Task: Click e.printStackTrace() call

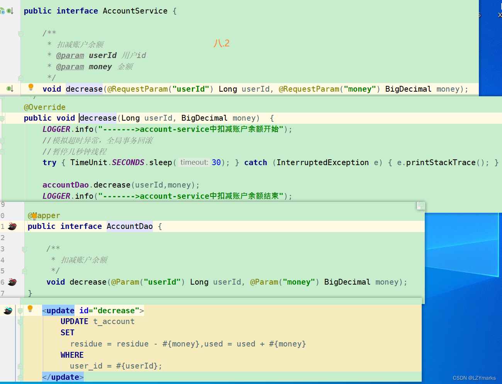Action: click(443, 162)
